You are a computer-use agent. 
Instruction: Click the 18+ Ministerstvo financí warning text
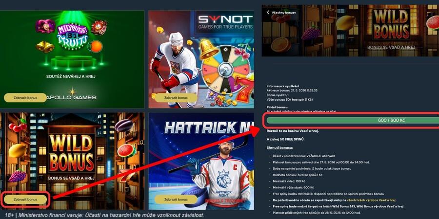[x=104, y=216]
